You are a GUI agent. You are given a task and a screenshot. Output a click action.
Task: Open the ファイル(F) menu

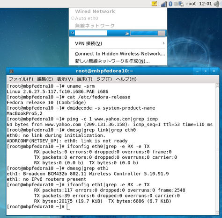pos(21,79)
